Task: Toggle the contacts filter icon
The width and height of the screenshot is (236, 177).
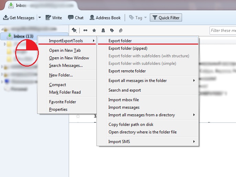Action: 103,31
